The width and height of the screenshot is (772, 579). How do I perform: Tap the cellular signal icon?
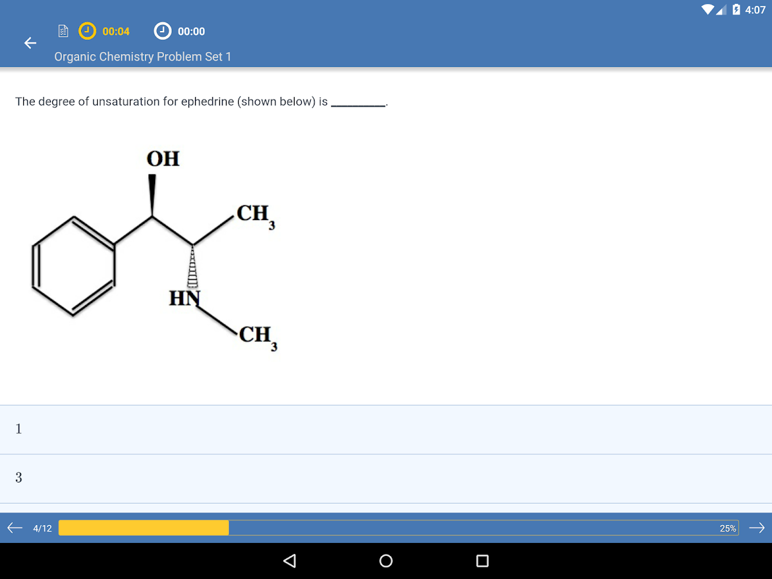721,10
